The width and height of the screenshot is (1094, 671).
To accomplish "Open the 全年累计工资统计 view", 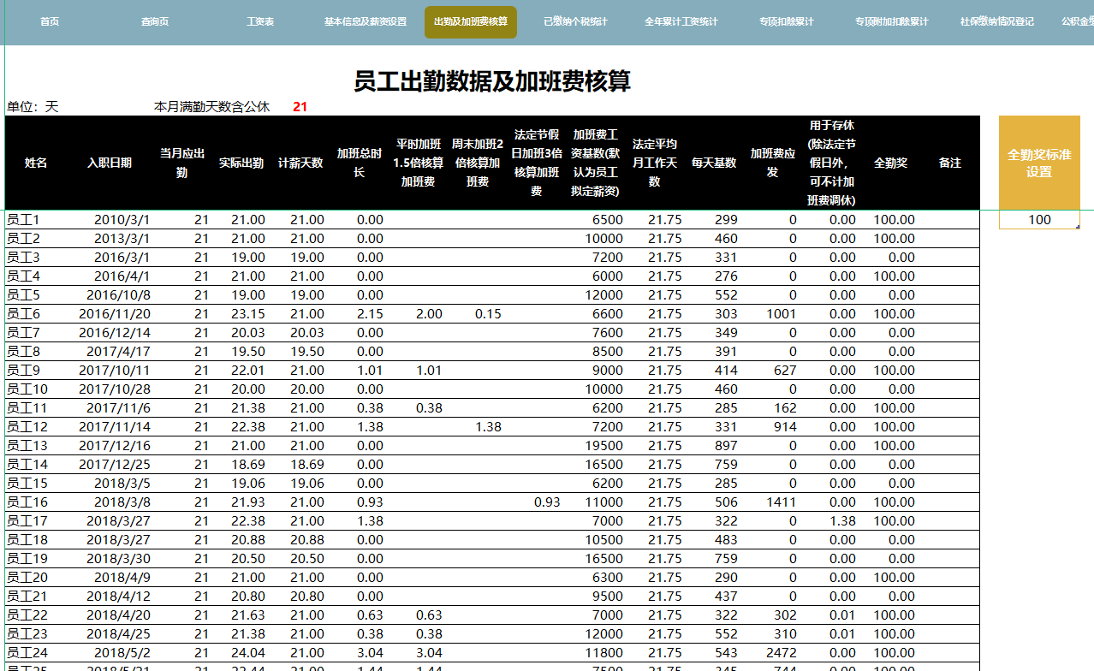I will (681, 22).
